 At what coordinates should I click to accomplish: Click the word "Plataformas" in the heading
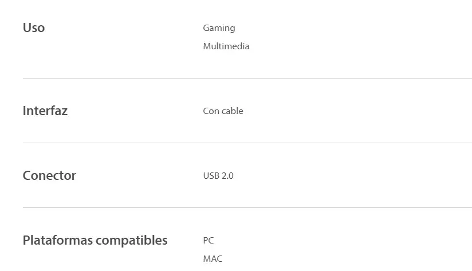[x=57, y=241]
